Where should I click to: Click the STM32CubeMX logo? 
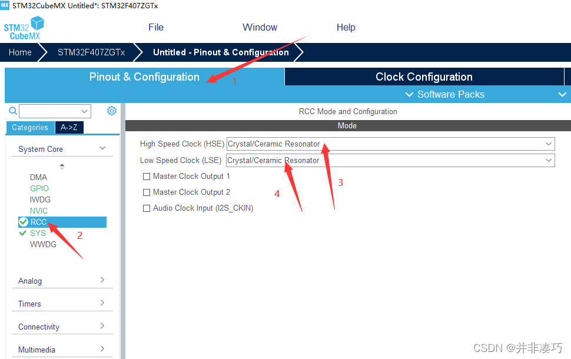tap(24, 28)
